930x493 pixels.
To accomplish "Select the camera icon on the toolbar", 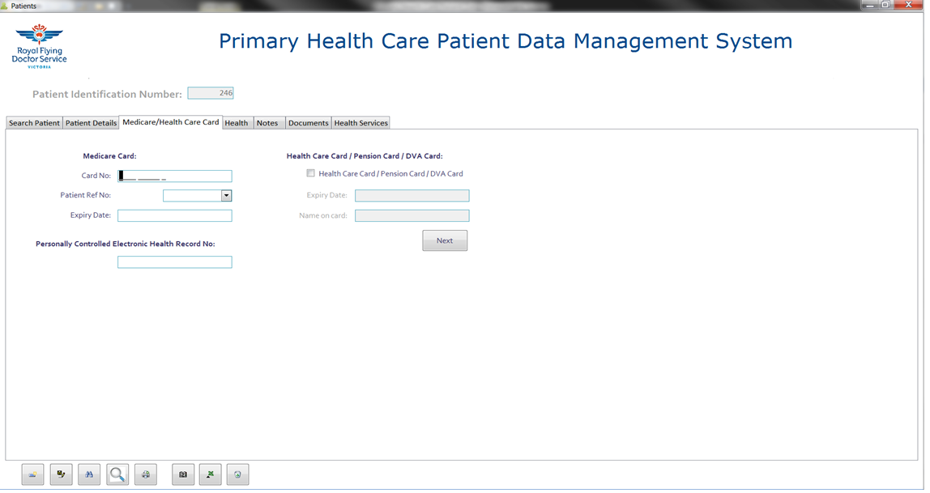I will [x=182, y=474].
